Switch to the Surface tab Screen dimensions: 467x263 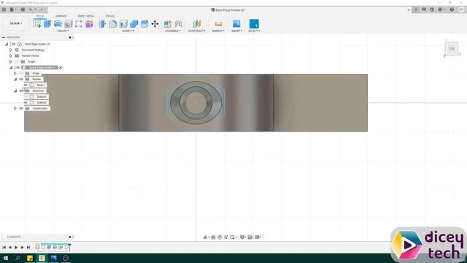coord(61,16)
